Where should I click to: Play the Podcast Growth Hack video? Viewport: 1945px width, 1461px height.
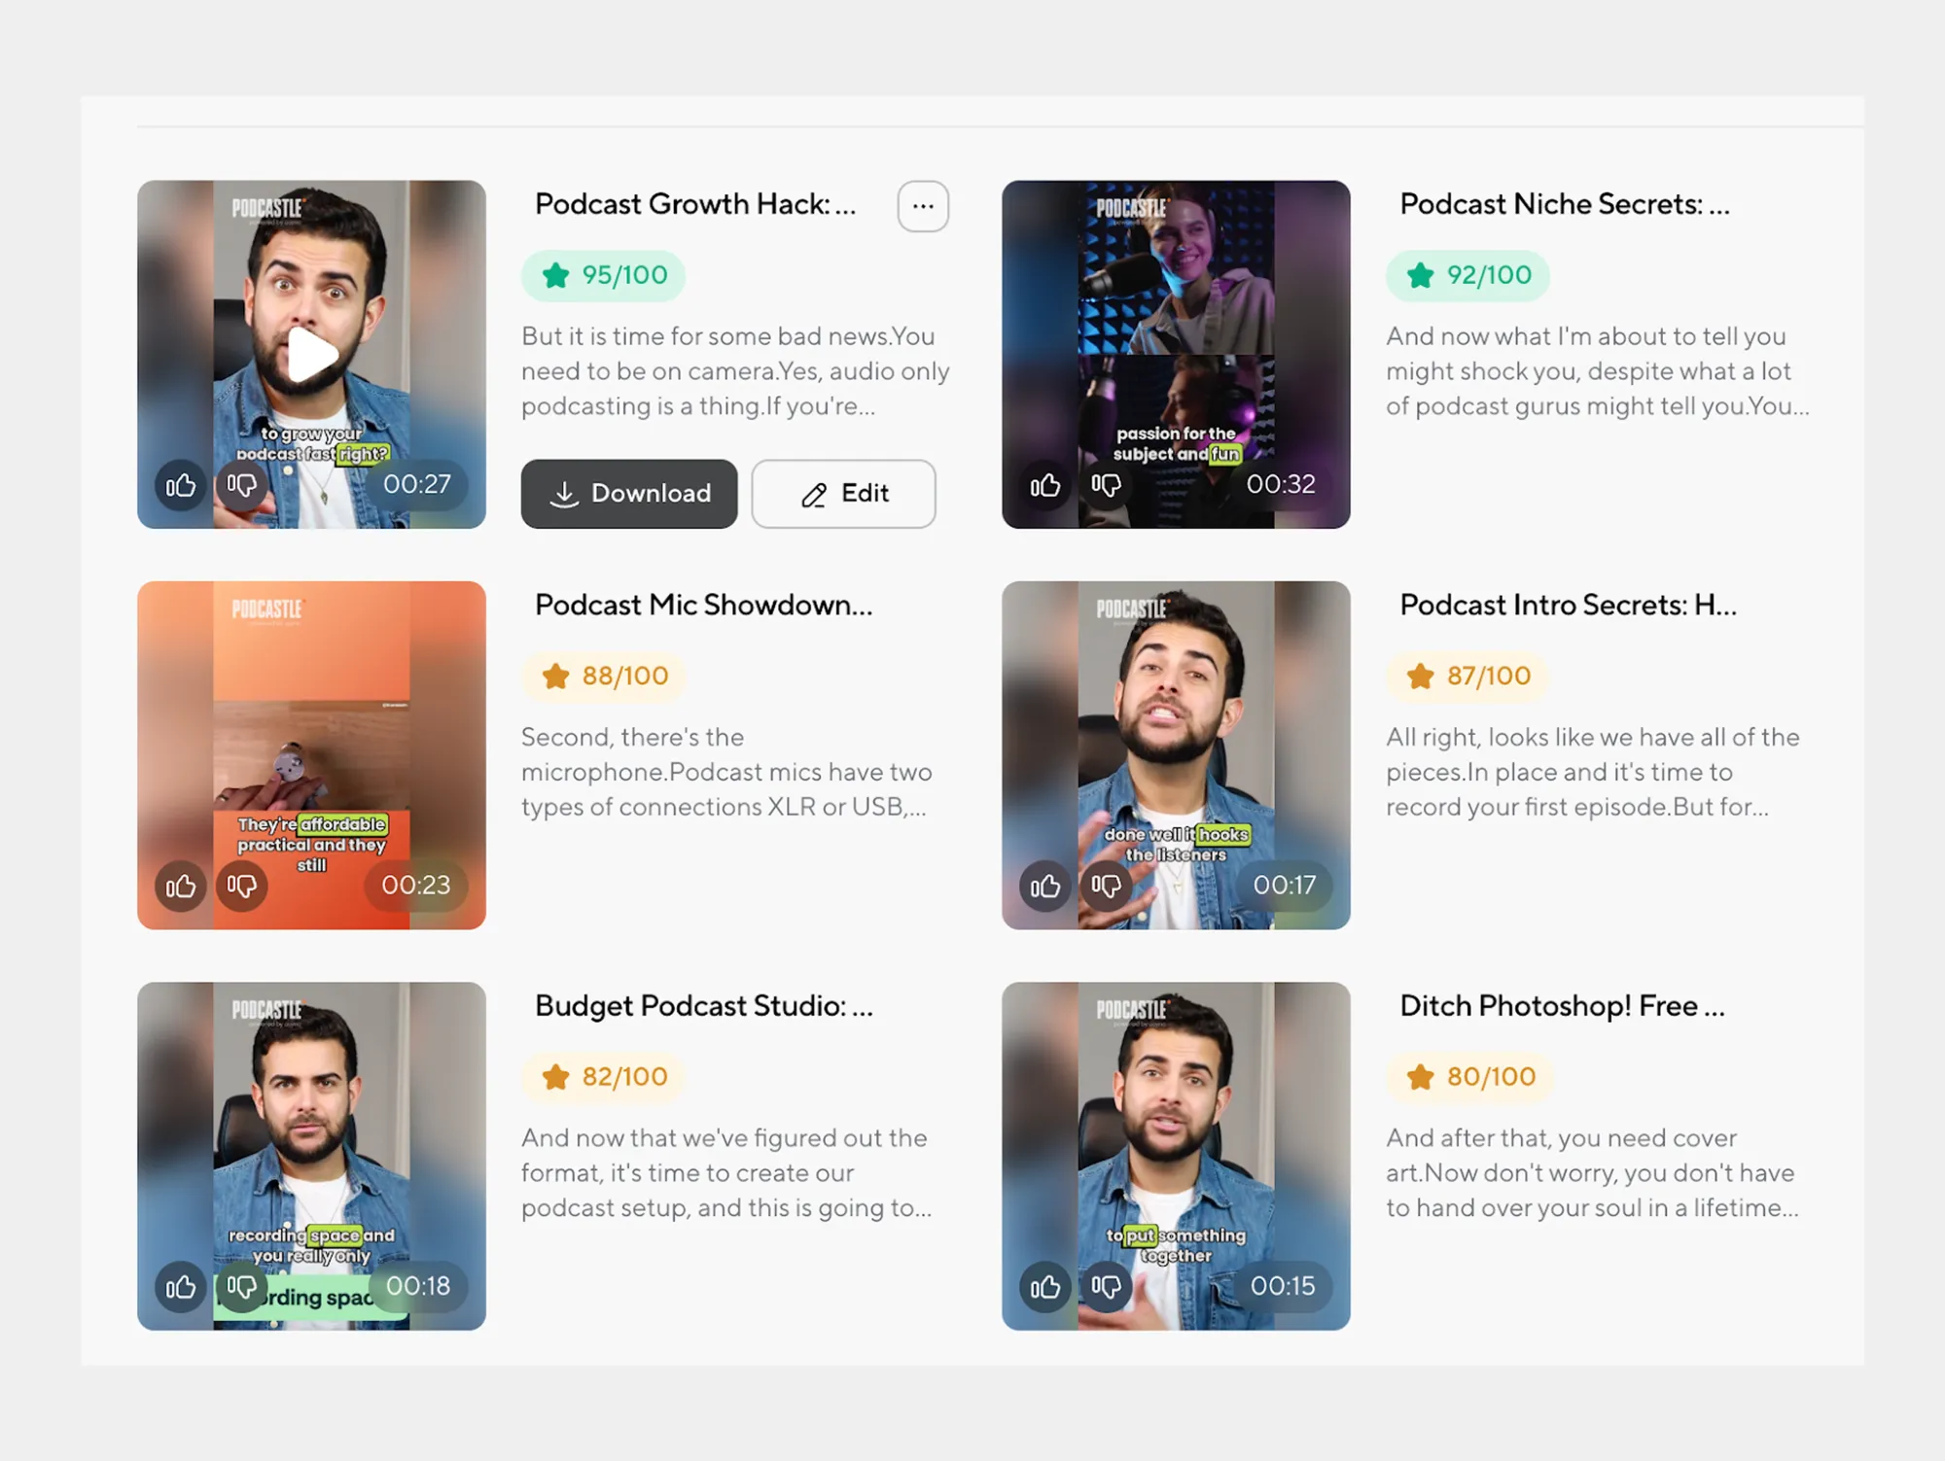coord(312,355)
